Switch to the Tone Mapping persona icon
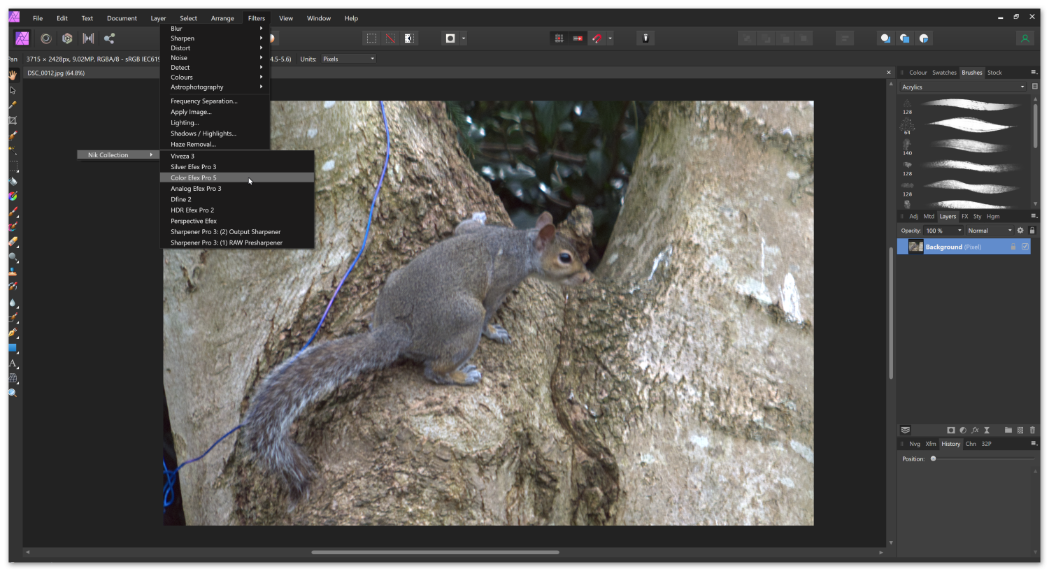The image size is (1049, 571). 88,38
